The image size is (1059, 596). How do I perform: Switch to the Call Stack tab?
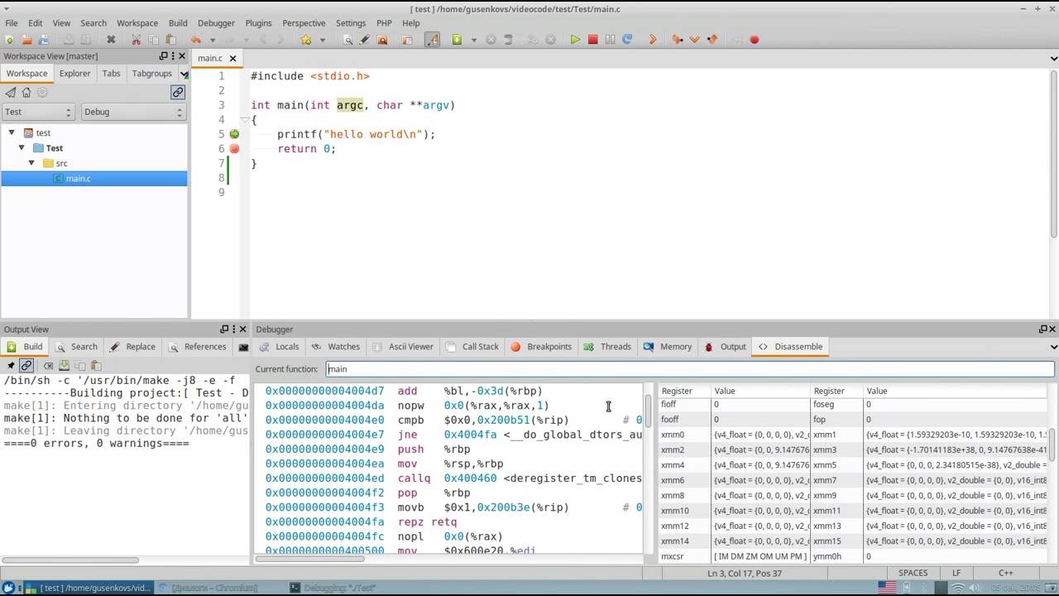point(472,347)
